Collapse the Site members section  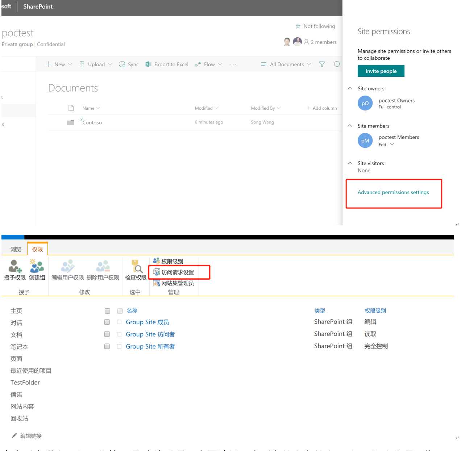(350, 126)
